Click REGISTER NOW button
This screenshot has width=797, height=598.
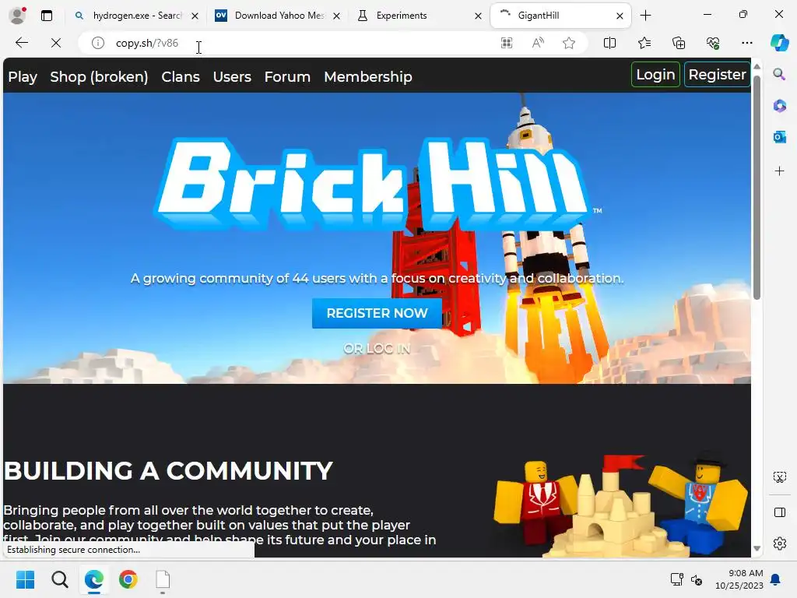point(377,313)
